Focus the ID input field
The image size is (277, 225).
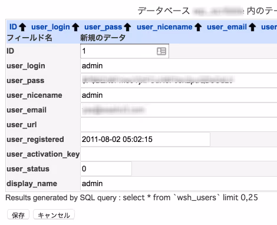[x=124, y=51]
